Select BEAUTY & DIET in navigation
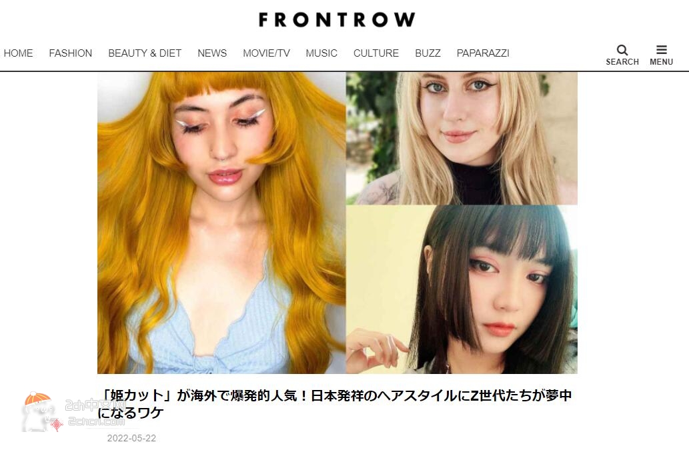Viewport: 689px width, 452px height. [x=145, y=53]
